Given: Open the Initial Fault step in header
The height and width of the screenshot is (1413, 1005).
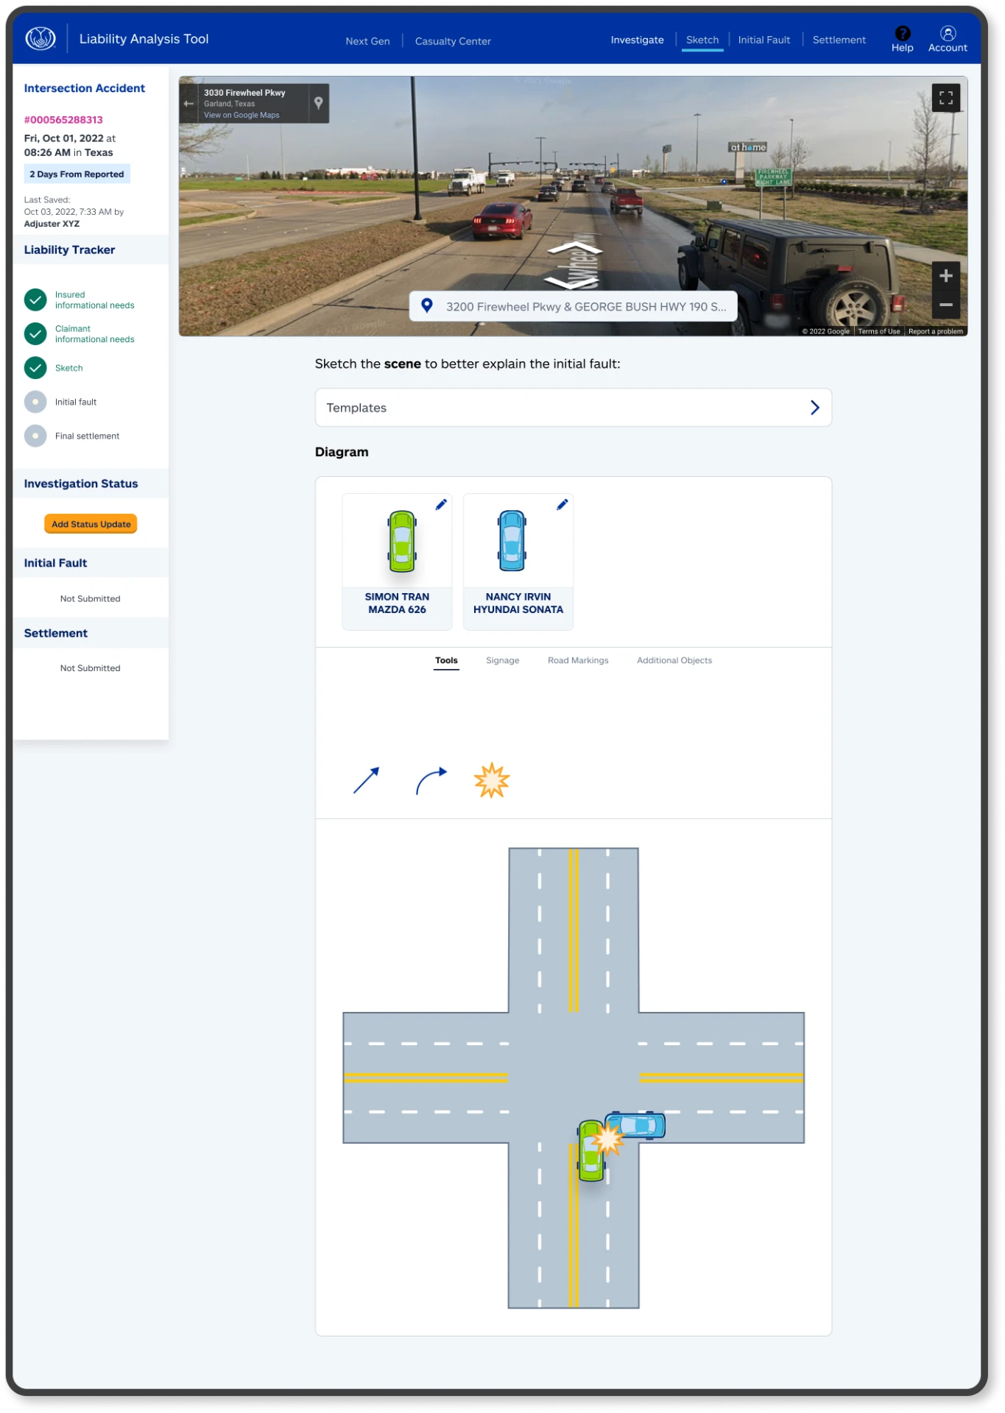Looking at the screenshot, I should (x=764, y=40).
